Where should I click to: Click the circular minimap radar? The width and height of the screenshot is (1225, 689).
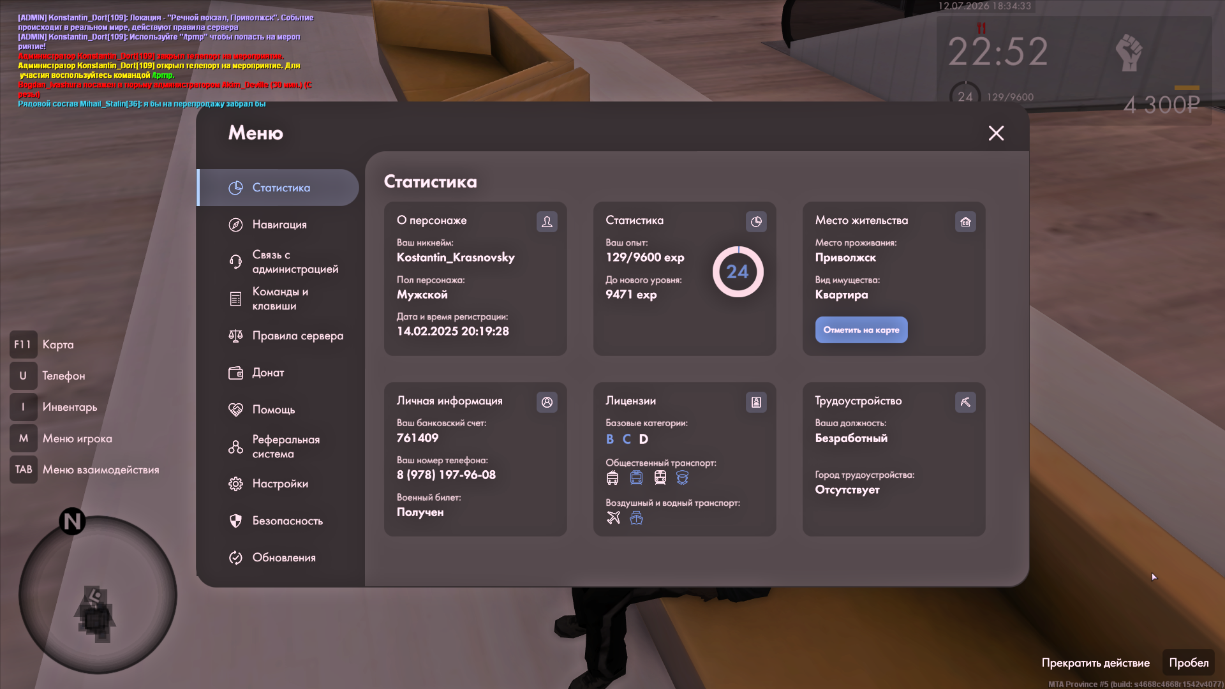(x=98, y=595)
